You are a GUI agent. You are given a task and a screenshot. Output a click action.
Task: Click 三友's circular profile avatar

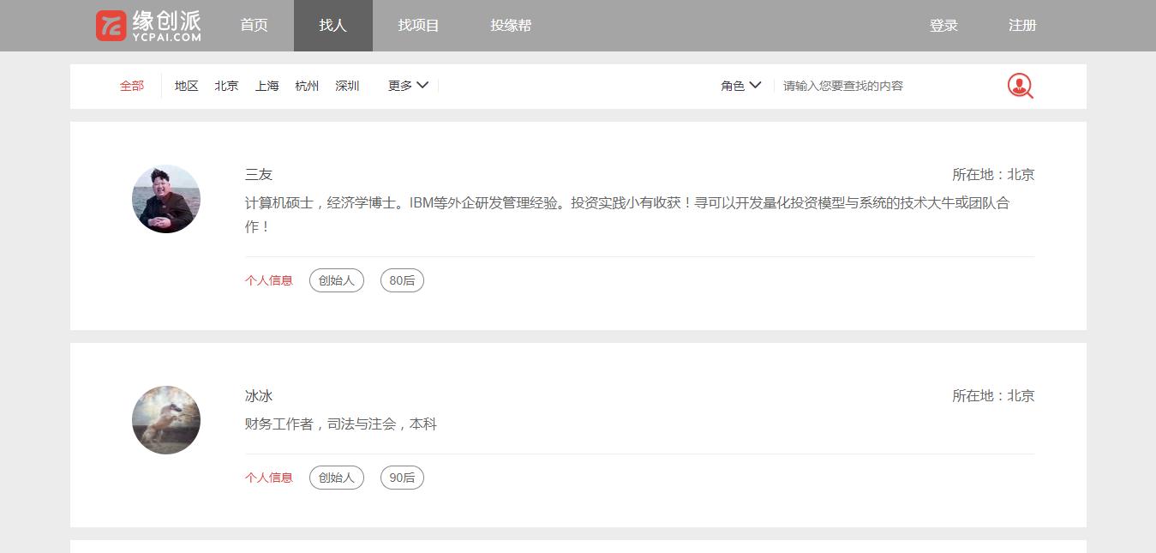(x=165, y=198)
